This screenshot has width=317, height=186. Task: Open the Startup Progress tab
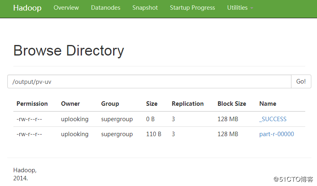[x=193, y=8]
